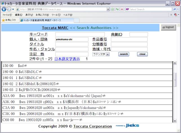The width and height of the screenshot is (181, 133).
Task: Click the row C60 00 $aa-ja---
Action: click(87, 120)
